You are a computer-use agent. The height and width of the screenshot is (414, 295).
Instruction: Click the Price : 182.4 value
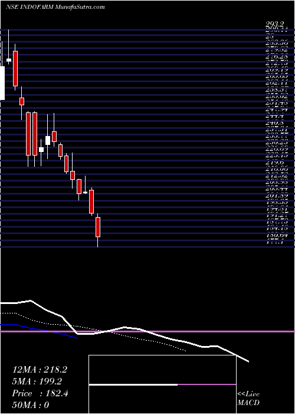click(40, 393)
